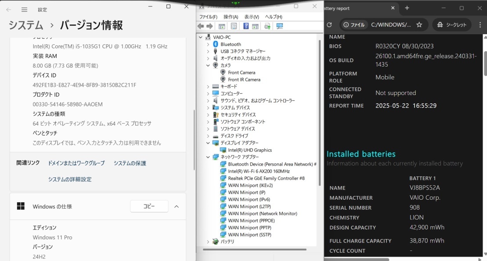Click the BIOS value R0320CY 08/30/2023
Viewport: 487px width, 261px height.
point(404,46)
